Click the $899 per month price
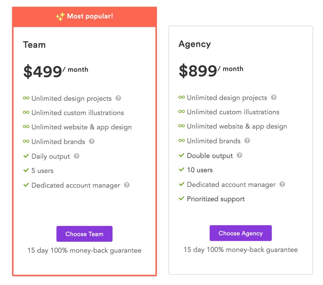The width and height of the screenshot is (323, 285). point(211,70)
